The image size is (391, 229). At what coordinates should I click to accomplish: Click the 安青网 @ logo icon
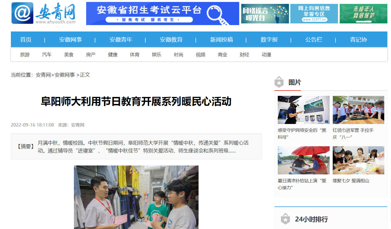tap(23, 13)
